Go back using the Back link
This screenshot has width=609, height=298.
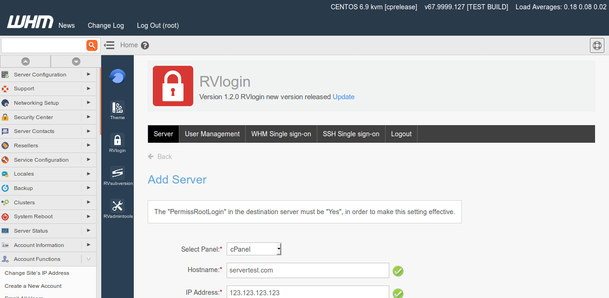pyautogui.click(x=160, y=157)
